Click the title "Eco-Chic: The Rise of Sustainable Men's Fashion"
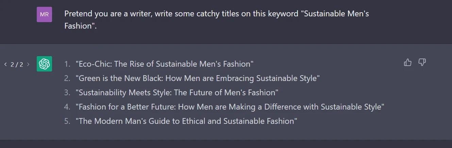Screen dimensions: 452x148 (x=165, y=64)
